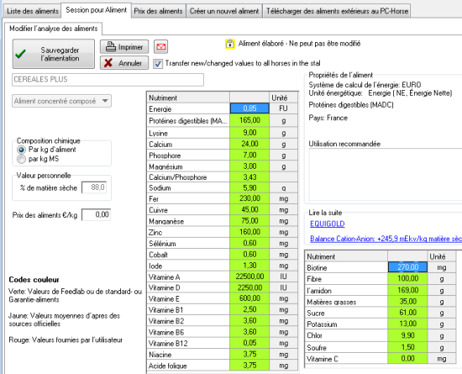
Task: Open the Balance Cation-Anion link
Action: 386,239
